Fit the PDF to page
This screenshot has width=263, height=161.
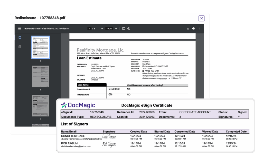coord(124,29)
